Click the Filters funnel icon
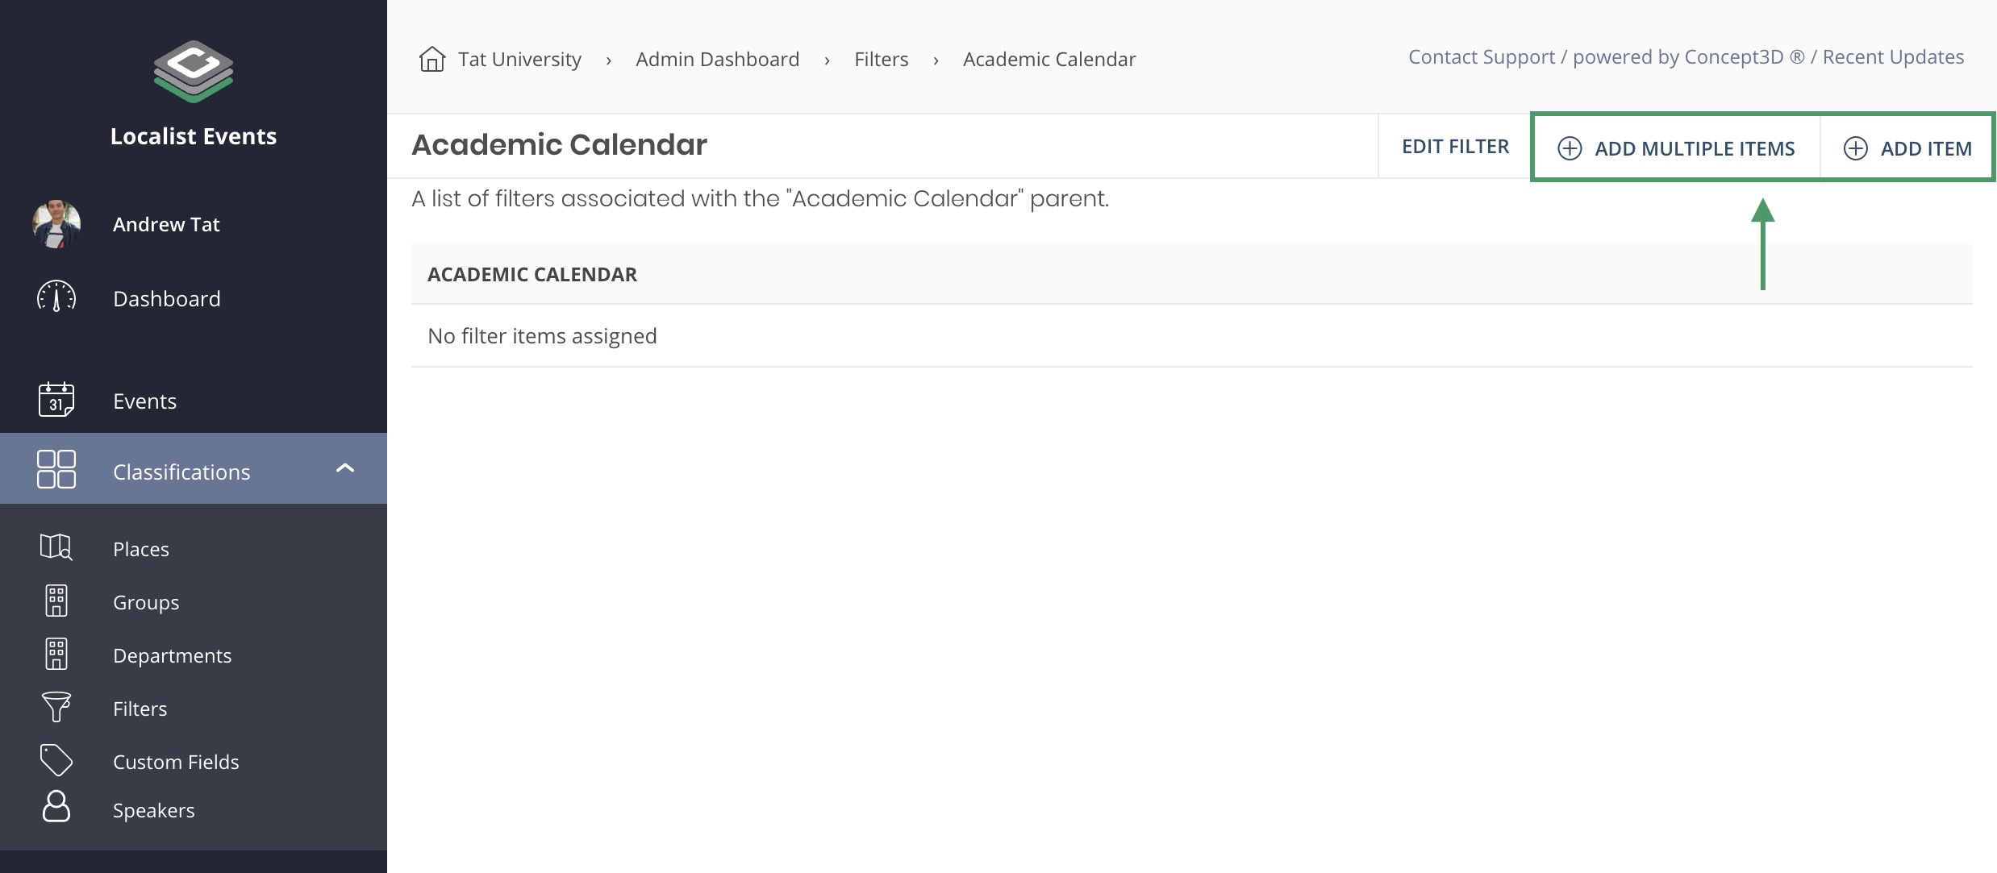Viewport: 1997px width, 873px height. (56, 707)
